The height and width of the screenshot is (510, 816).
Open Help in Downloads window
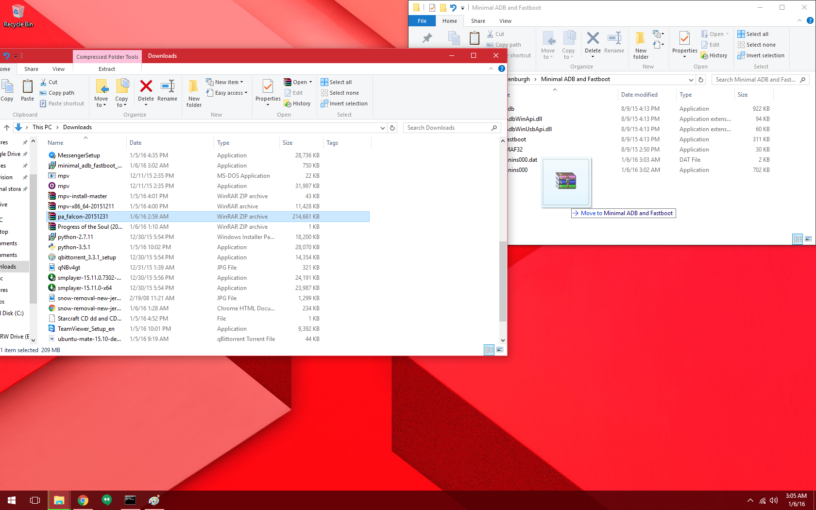tap(502, 68)
